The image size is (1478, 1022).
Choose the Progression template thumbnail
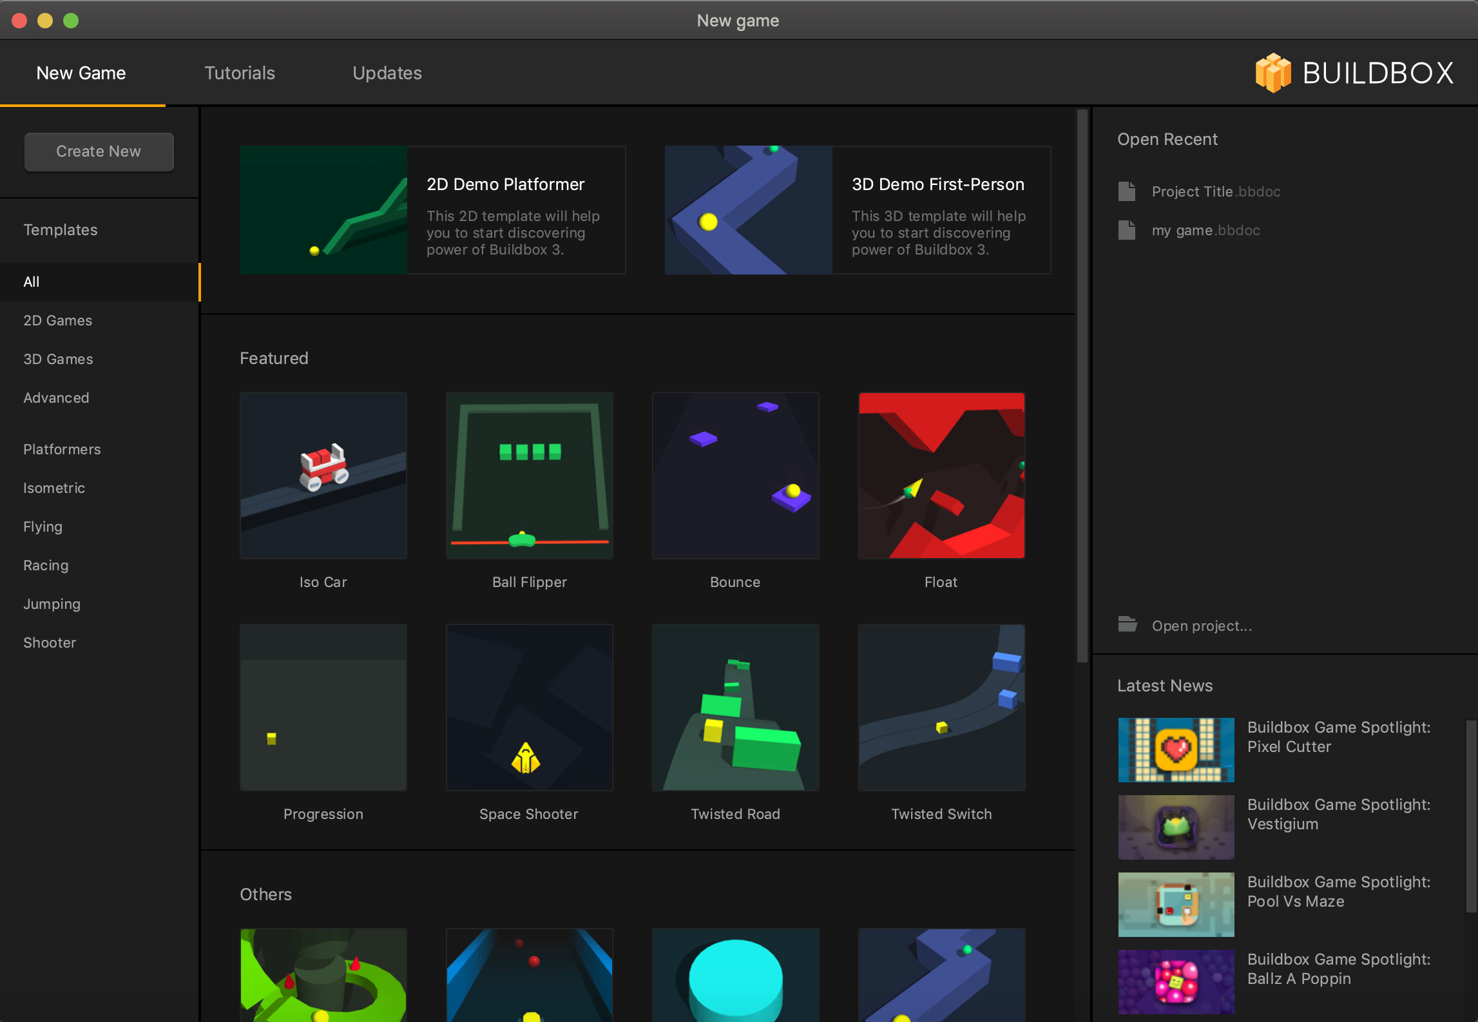pos(323,707)
